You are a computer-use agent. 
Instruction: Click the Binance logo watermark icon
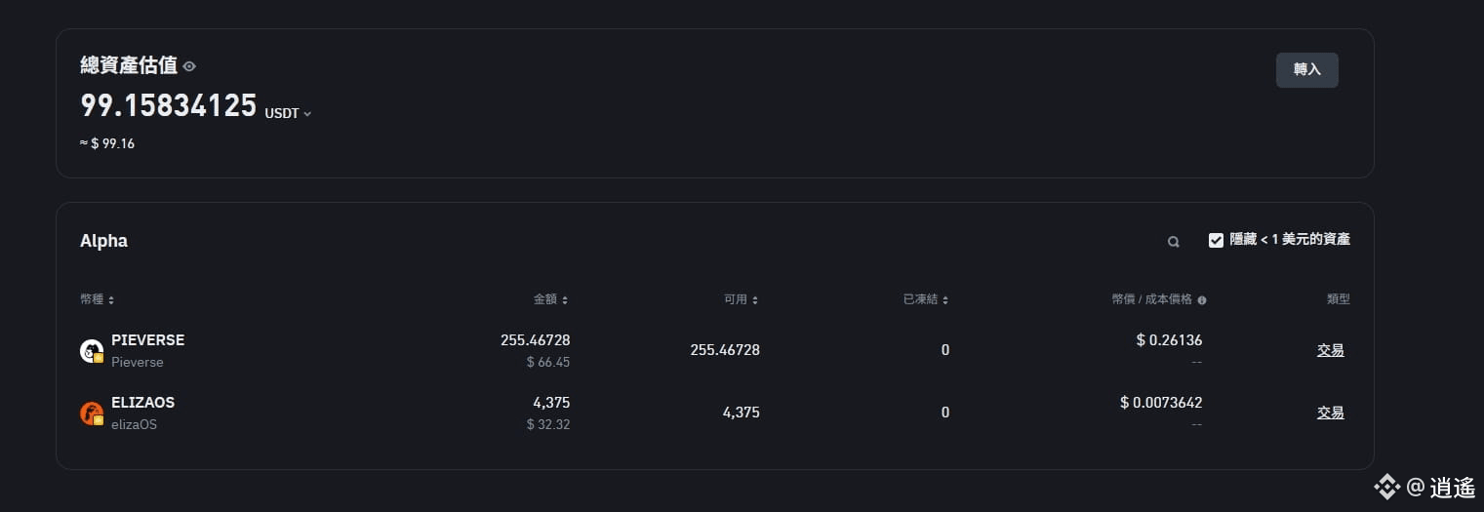pos(1386,486)
